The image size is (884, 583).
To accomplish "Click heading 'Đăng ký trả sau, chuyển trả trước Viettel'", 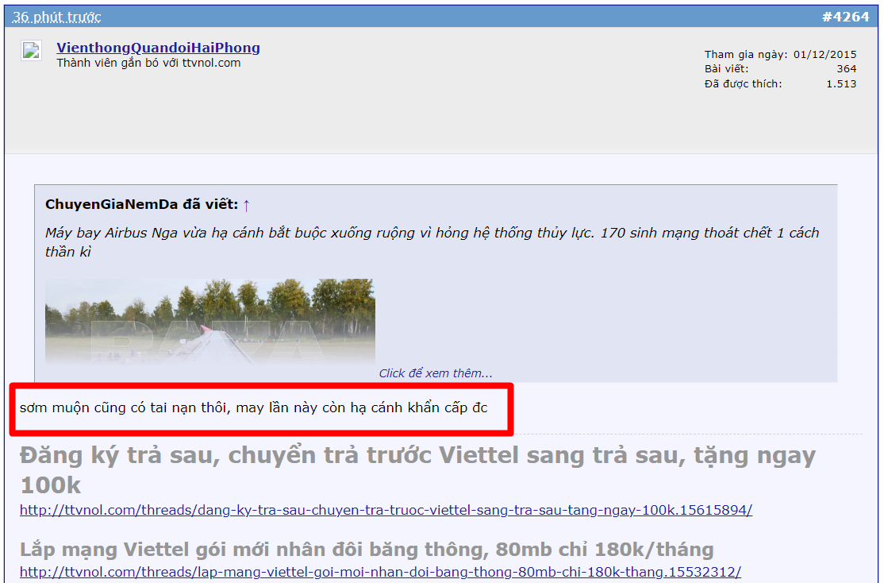I will pyautogui.click(x=269, y=455).
